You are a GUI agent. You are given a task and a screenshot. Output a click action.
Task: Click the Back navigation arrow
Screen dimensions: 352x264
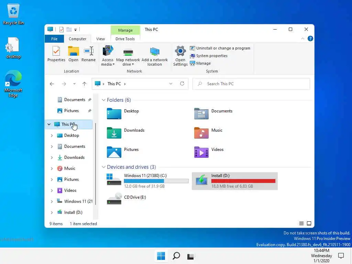pos(52,84)
